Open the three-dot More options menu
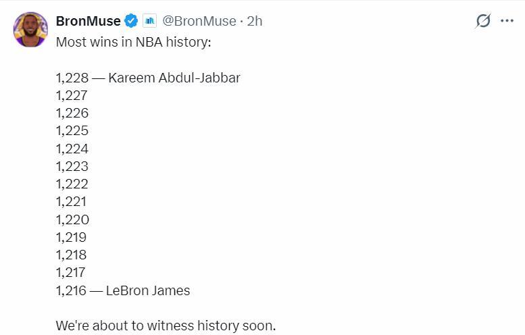525x335 pixels. point(507,21)
